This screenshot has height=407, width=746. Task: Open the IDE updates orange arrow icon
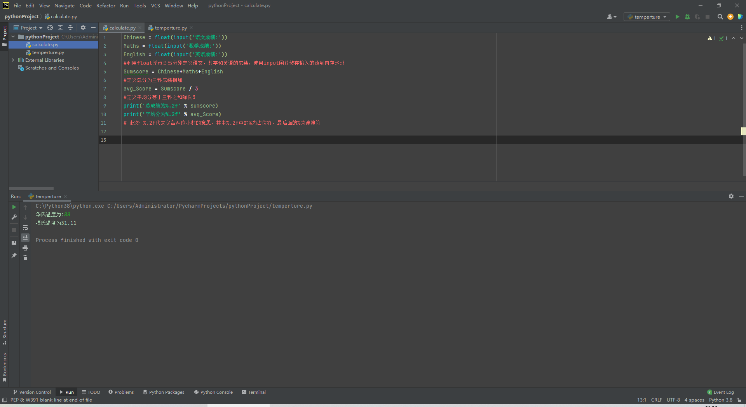730,17
